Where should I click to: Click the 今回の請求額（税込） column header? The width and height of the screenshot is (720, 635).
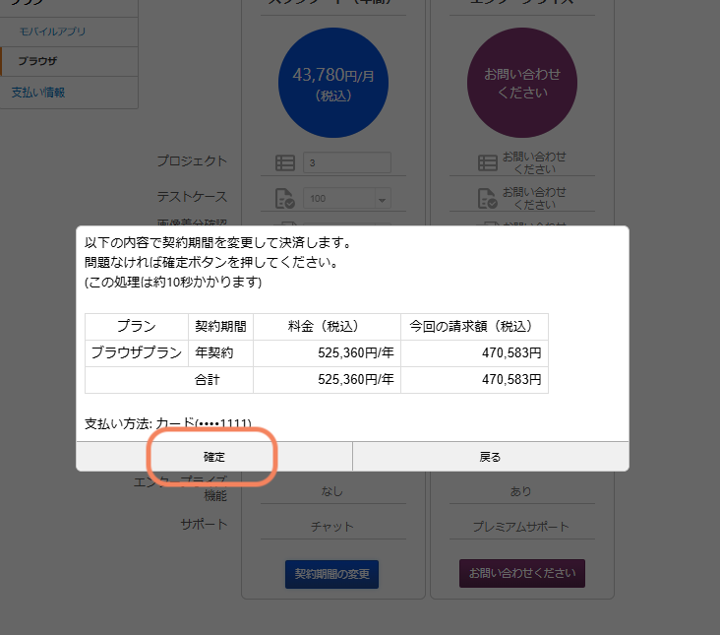[x=475, y=326]
